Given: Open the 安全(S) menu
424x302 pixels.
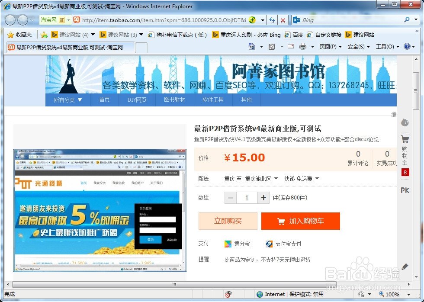Looking at the screenshot, I should [359, 46].
